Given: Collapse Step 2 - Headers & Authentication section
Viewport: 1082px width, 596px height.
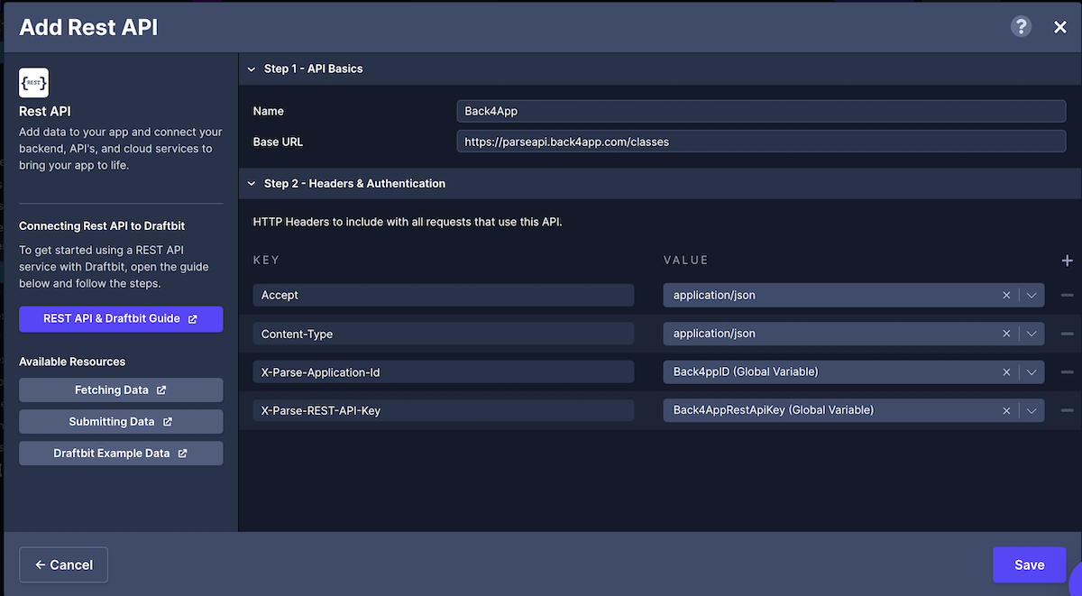Looking at the screenshot, I should [252, 183].
